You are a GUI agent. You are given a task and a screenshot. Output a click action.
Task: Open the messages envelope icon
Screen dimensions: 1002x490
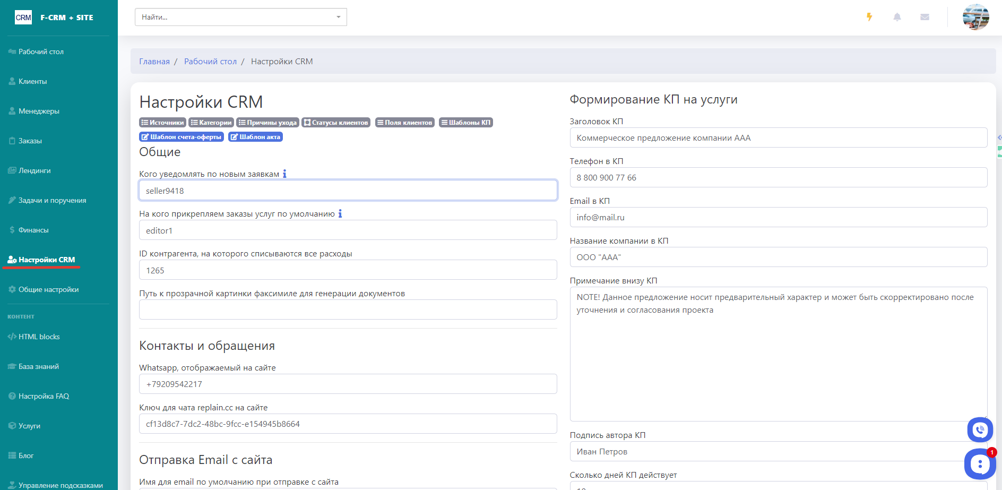coord(925,17)
